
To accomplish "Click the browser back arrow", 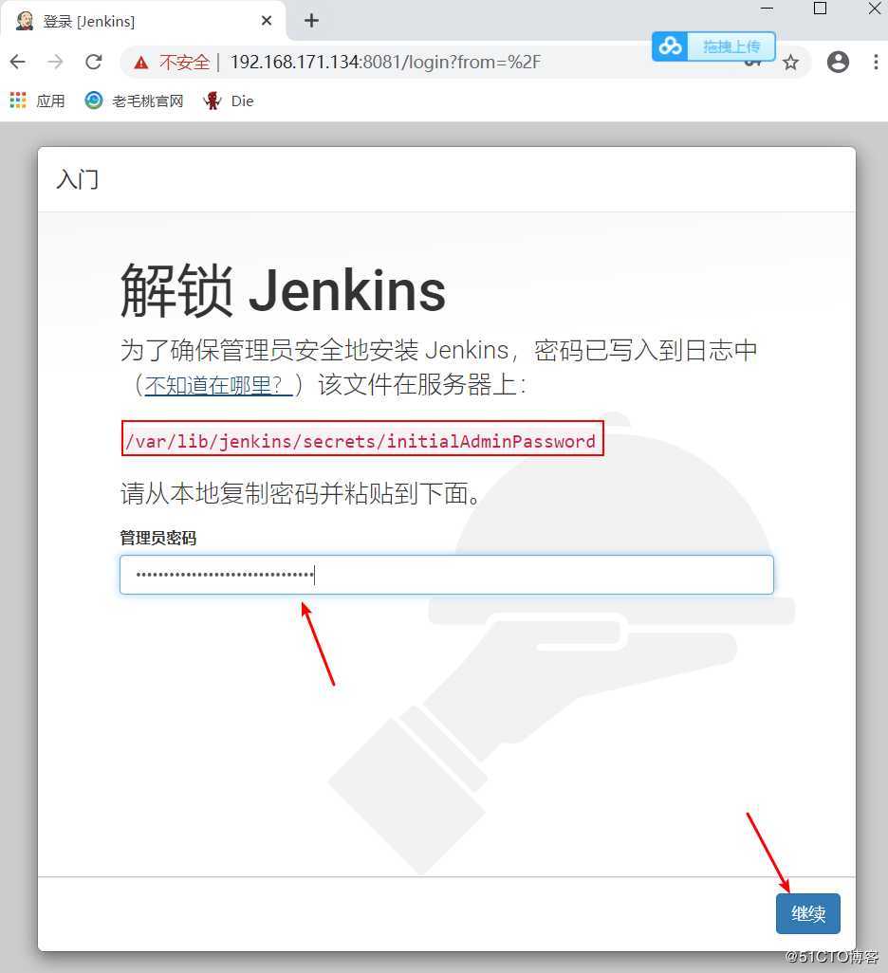I will [18, 62].
